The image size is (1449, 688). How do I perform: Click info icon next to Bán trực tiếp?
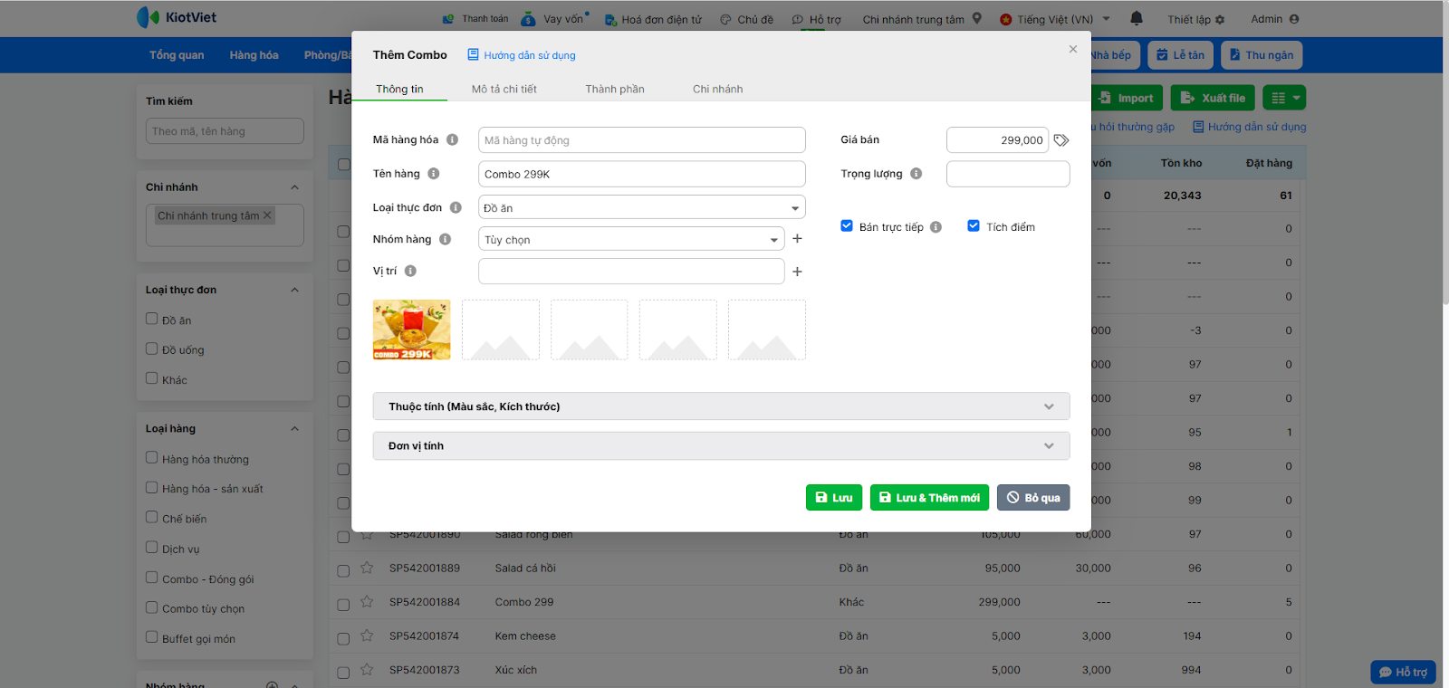(936, 227)
